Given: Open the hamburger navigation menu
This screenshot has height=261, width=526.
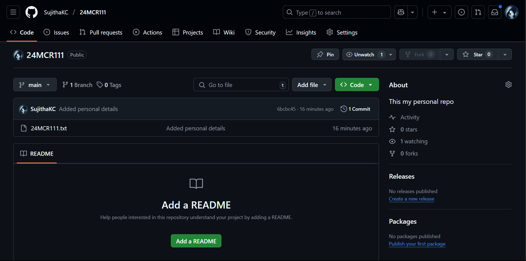Looking at the screenshot, I should 13,12.
